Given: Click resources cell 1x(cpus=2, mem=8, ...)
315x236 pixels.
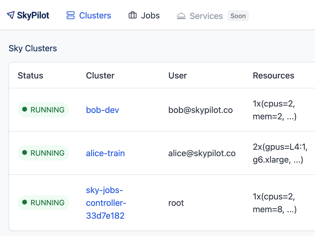Looking at the screenshot, I should [274, 203].
